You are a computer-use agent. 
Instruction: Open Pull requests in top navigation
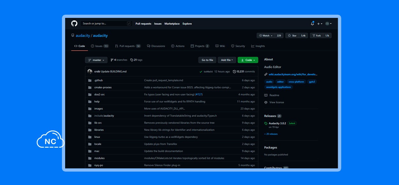click(143, 24)
